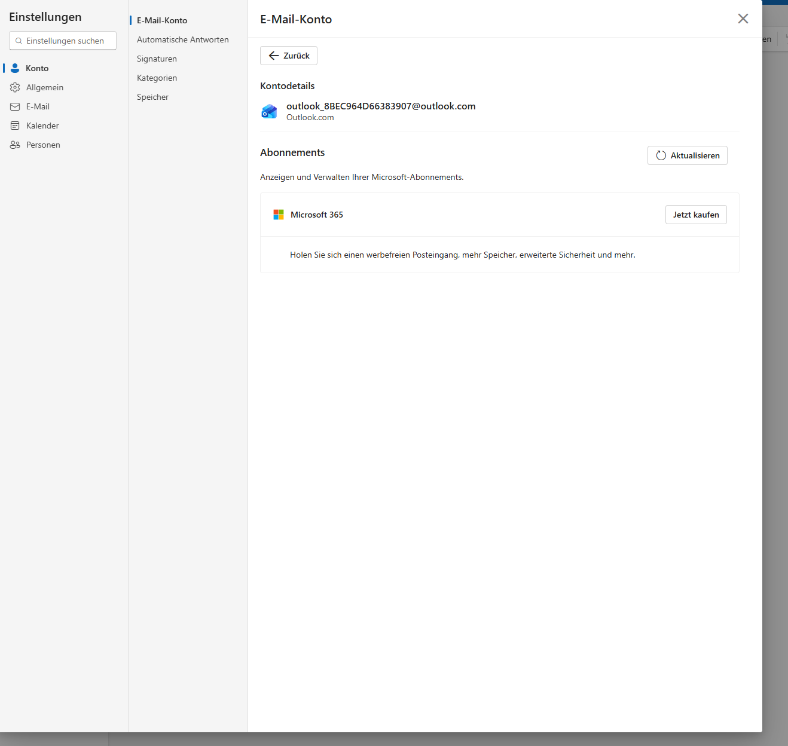This screenshot has width=788, height=746.
Task: Select the Konto category label
Action: tap(37, 68)
